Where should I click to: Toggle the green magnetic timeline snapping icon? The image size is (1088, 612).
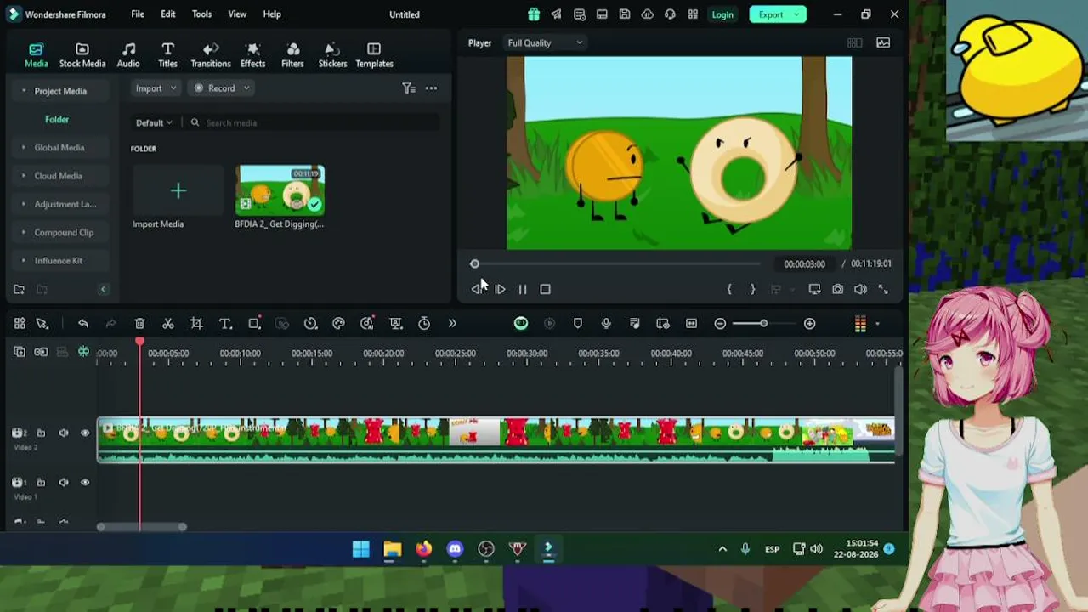tap(83, 352)
